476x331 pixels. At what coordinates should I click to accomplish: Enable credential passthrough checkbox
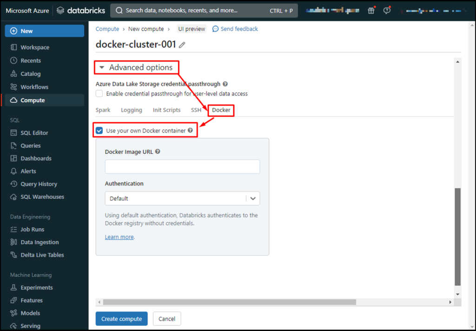pyautogui.click(x=99, y=93)
